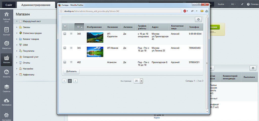This screenshot has width=259, height=121.
Task: Click the mountain lake thumbnail for ИП Карапетян
Action: click(95, 37)
